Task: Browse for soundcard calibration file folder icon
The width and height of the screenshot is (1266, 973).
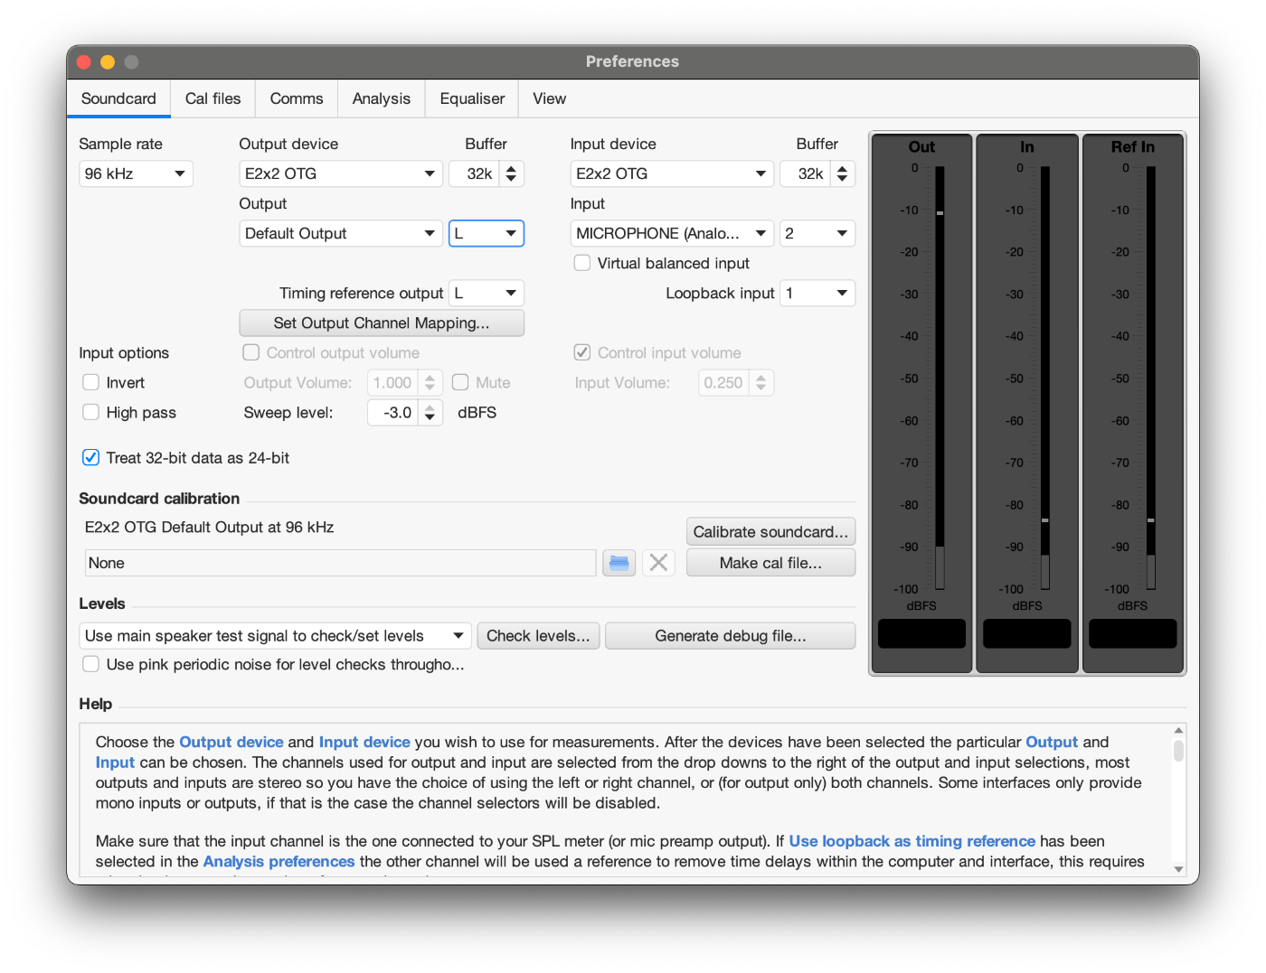Action: click(x=619, y=563)
